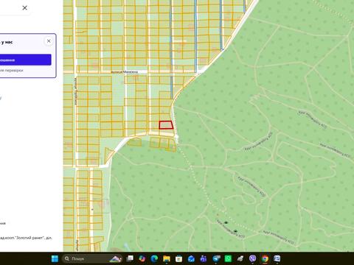Open Microsoft Teams from the taskbar
The width and height of the screenshot is (354, 265).
204,258
